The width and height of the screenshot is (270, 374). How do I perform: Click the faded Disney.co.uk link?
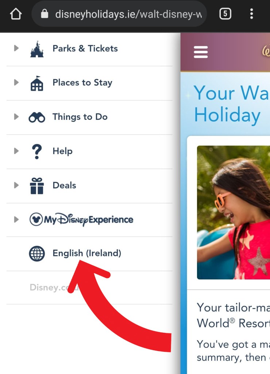tap(54, 287)
